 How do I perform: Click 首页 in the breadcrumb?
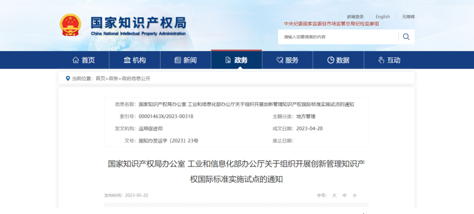point(101,78)
